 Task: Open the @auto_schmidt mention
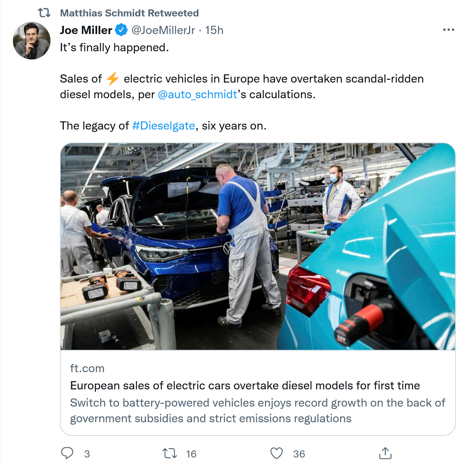198,94
